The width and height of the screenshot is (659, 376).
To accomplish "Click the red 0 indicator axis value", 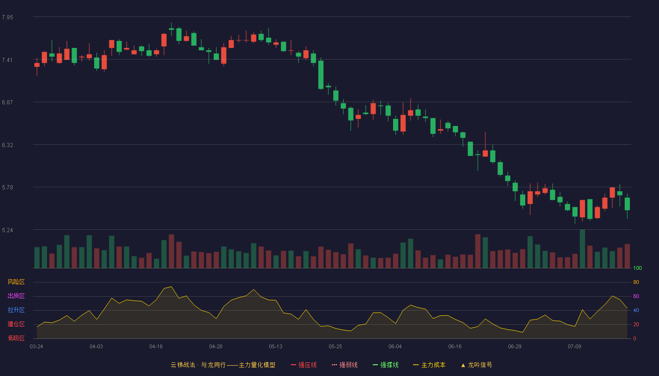I will coord(635,338).
